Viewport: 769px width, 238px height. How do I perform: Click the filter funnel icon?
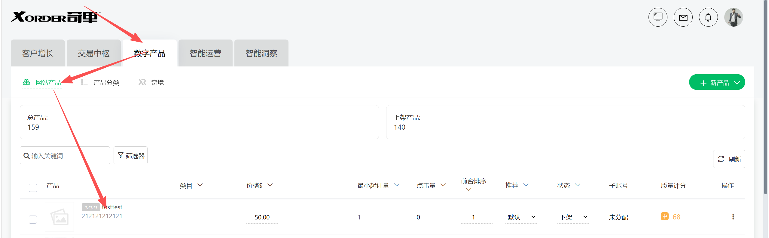point(121,155)
